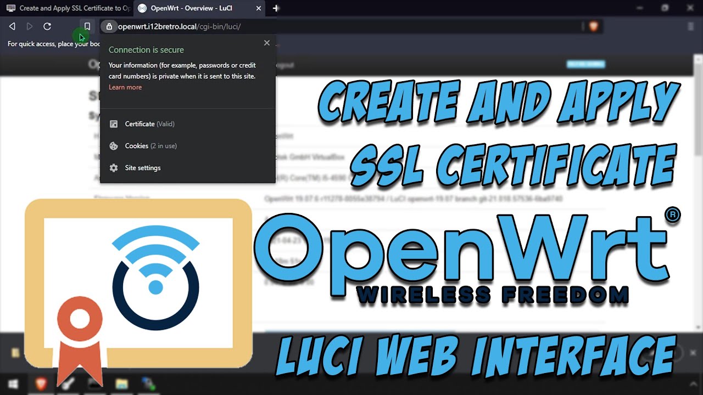The width and height of the screenshot is (703, 395).
Task: Click the browser forward arrow
Action: [x=30, y=26]
